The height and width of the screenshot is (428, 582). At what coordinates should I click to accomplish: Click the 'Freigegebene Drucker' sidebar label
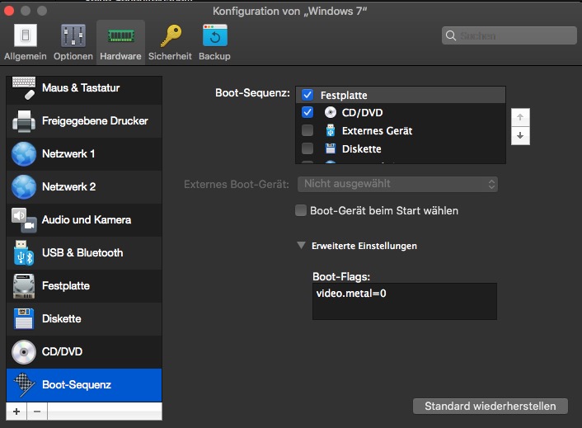[95, 121]
